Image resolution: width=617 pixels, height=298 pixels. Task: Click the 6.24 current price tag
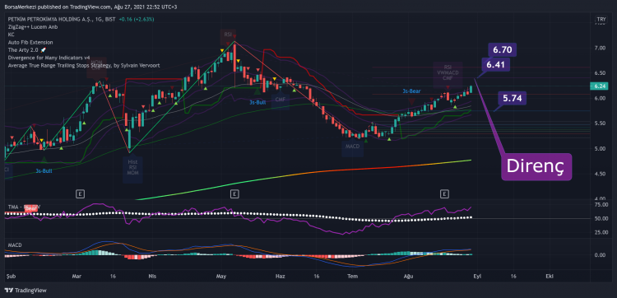pyautogui.click(x=599, y=86)
